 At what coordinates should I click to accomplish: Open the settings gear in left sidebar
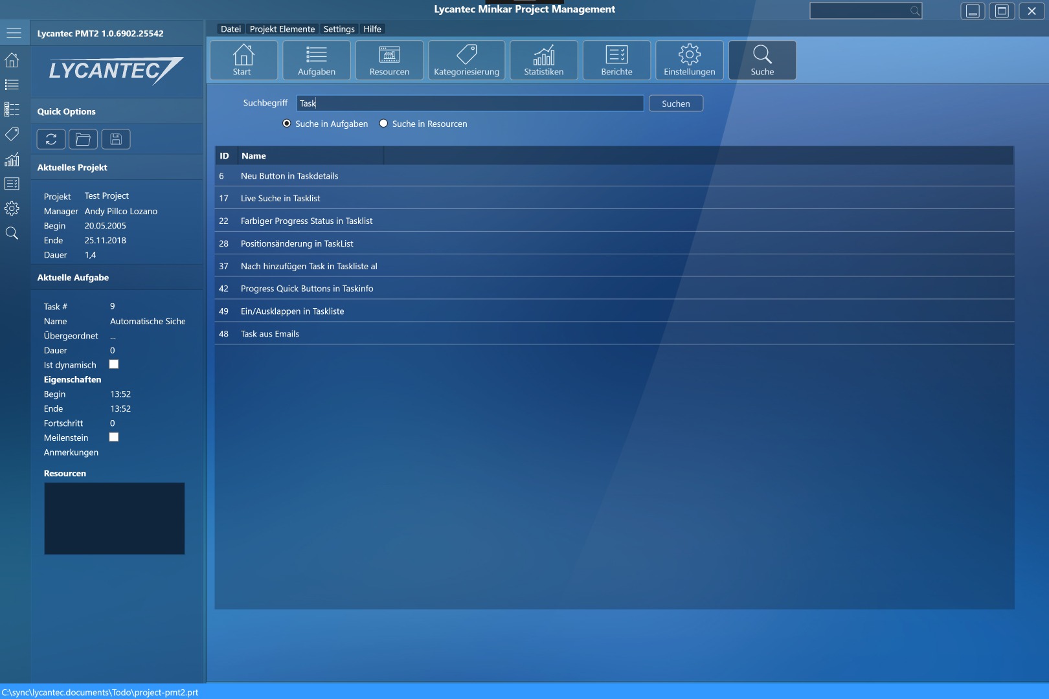coord(12,208)
